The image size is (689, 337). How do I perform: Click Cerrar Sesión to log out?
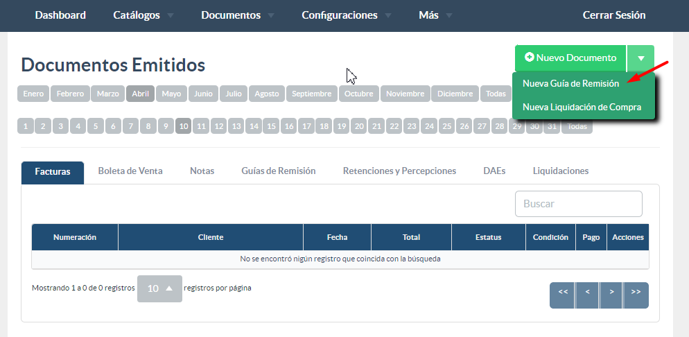(613, 15)
